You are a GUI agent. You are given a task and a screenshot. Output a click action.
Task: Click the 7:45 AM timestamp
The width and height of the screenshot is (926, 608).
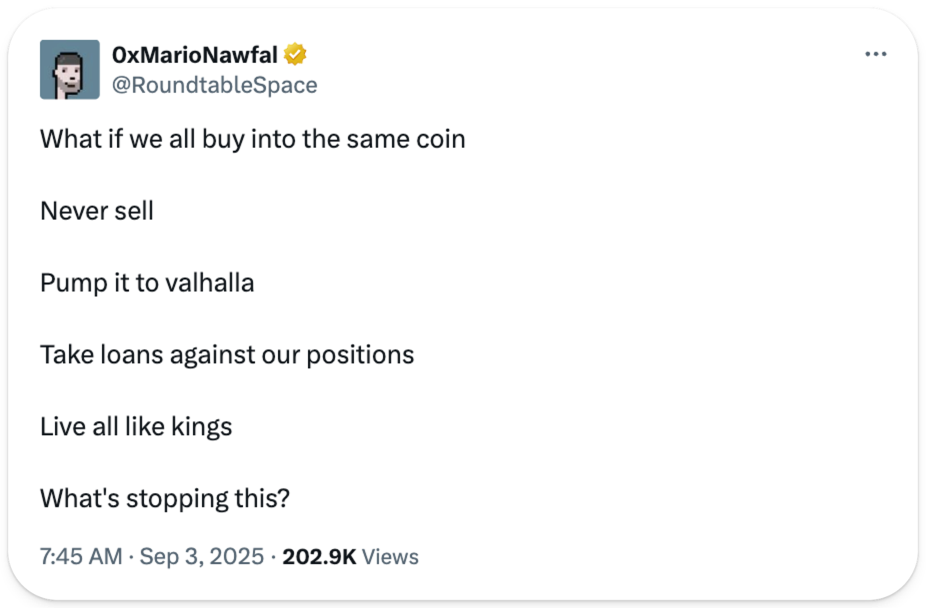tap(81, 557)
